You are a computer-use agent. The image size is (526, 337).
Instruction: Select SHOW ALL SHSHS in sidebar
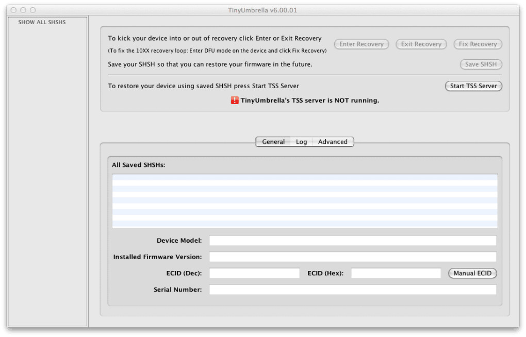(42, 22)
